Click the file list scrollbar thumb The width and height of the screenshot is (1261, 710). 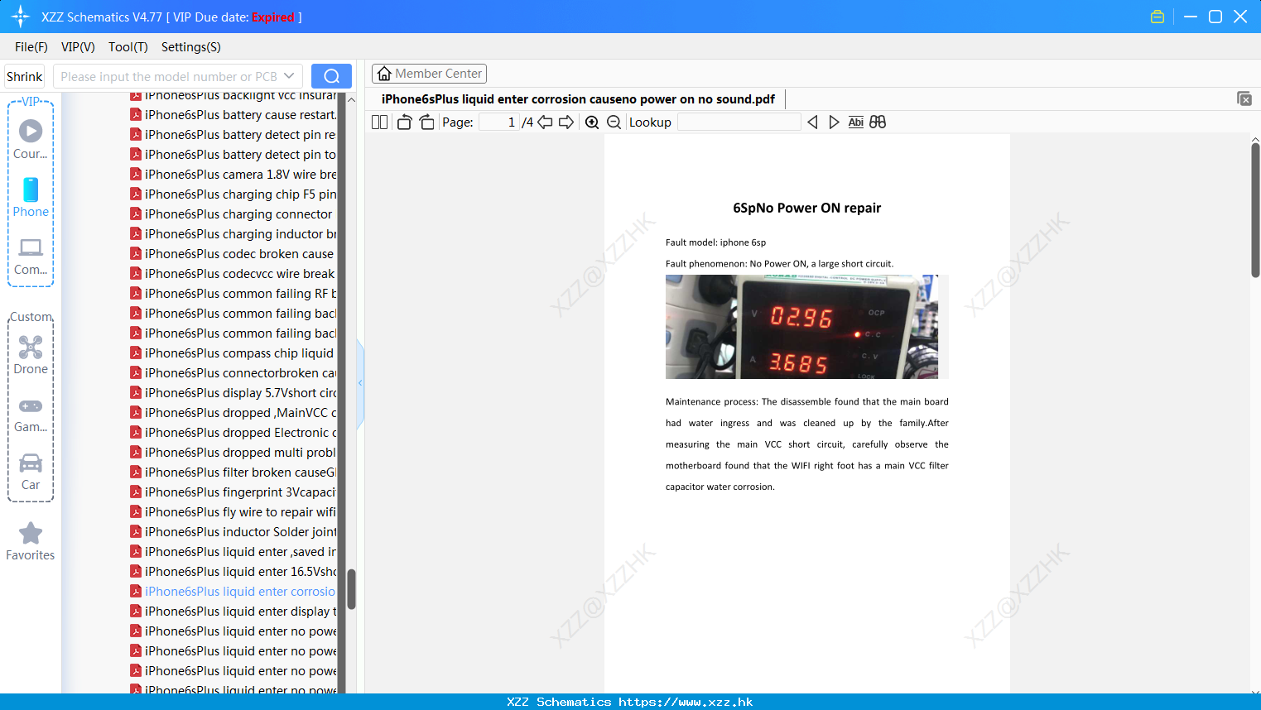[351, 589]
